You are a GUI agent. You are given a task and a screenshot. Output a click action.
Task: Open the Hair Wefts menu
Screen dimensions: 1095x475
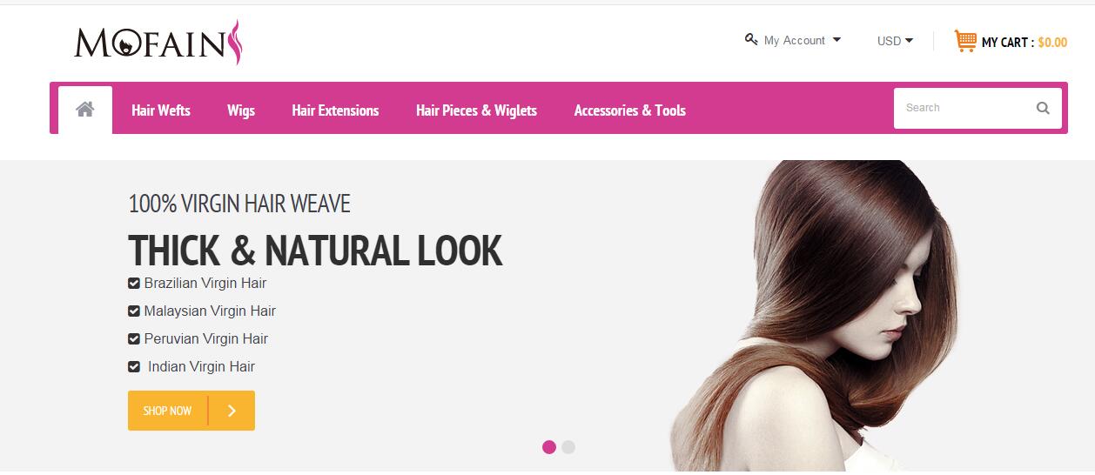[x=161, y=110]
